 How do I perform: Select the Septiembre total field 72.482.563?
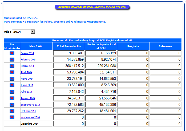pyautogui.click(x=69, y=105)
